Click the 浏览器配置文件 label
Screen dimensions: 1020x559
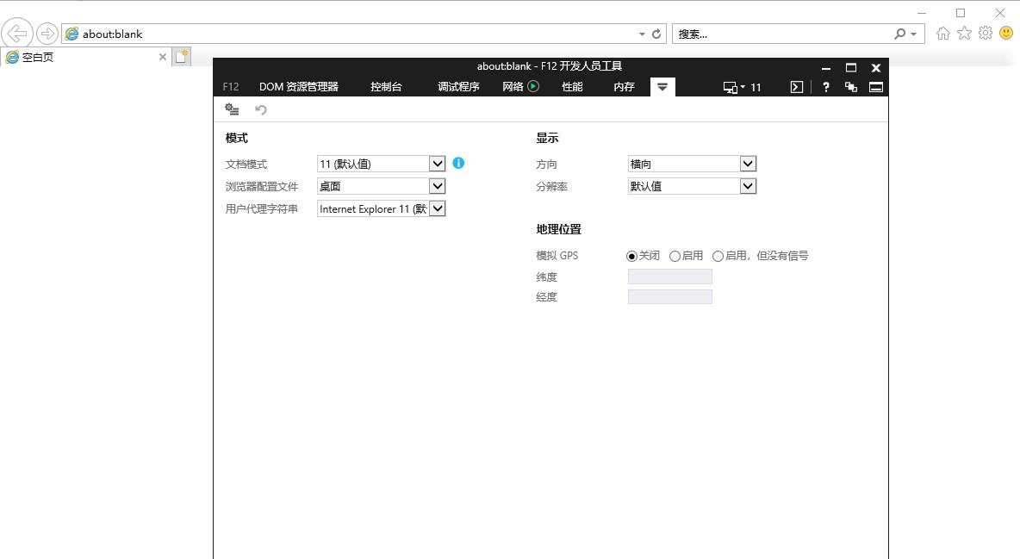click(262, 186)
